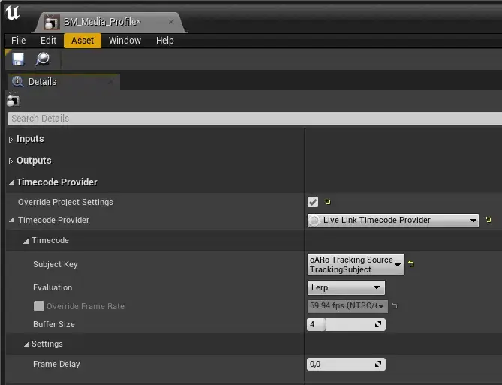
Task: Open the File menu
Action: pyautogui.click(x=19, y=41)
